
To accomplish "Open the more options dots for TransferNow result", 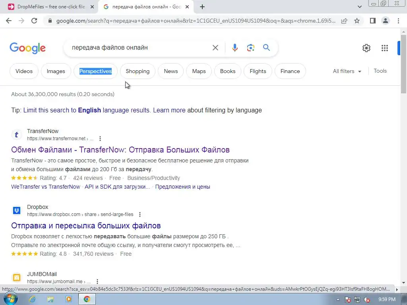I will point(100,139).
